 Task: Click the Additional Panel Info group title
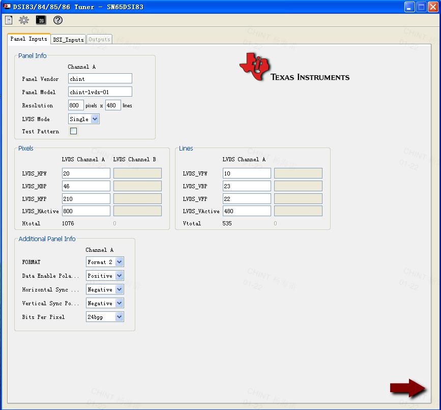click(47, 239)
